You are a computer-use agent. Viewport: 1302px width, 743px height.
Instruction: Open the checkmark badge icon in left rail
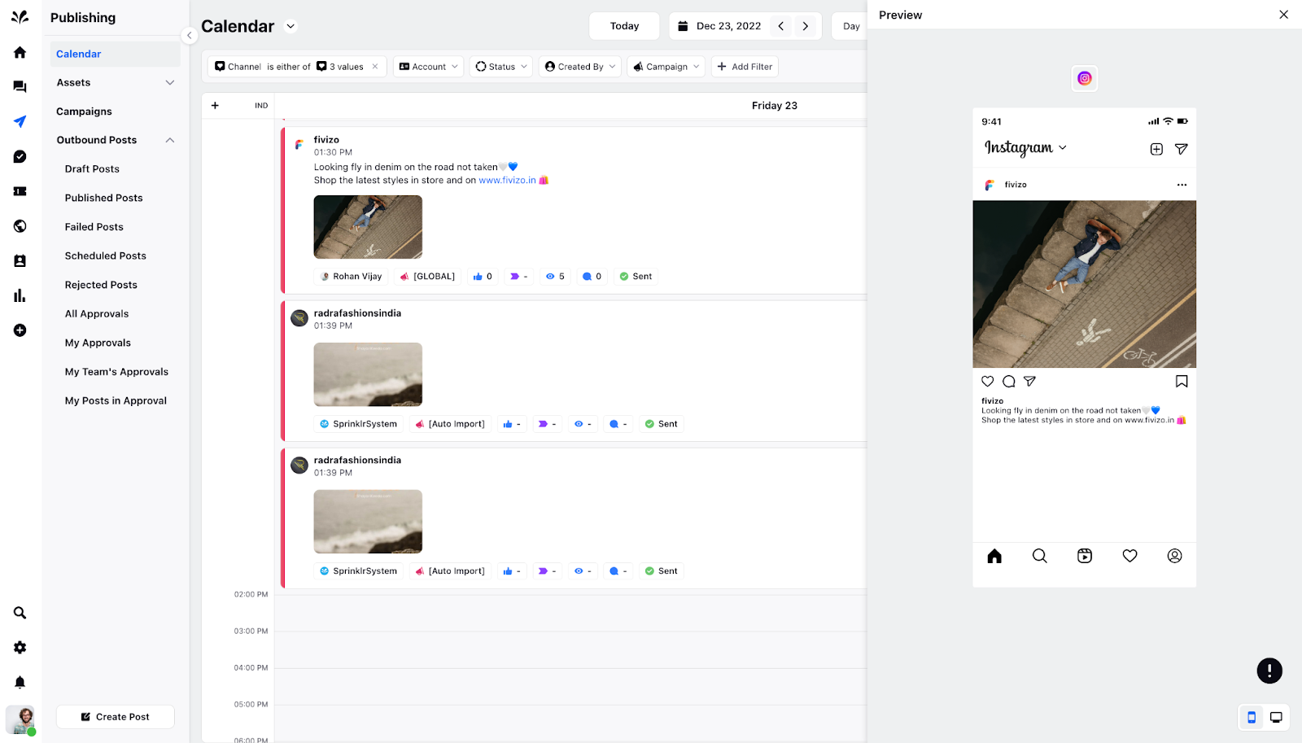(20, 156)
